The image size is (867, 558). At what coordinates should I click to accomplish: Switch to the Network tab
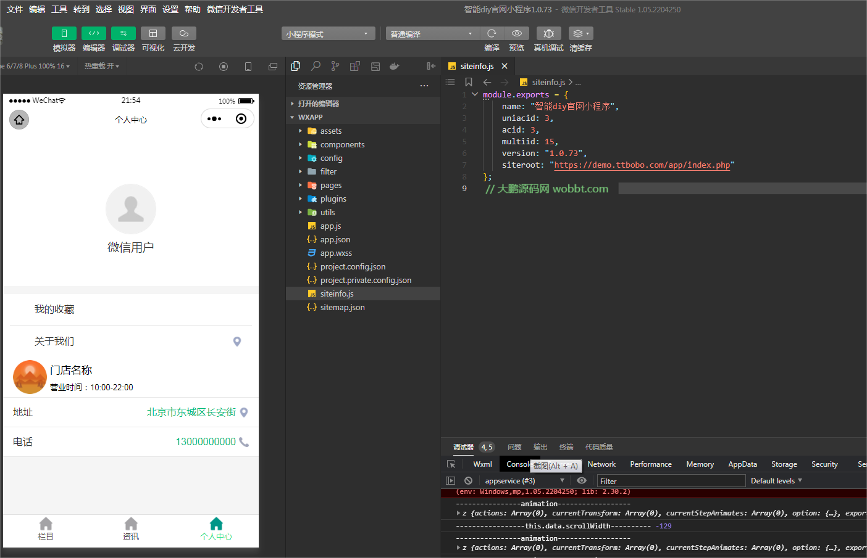pyautogui.click(x=601, y=464)
